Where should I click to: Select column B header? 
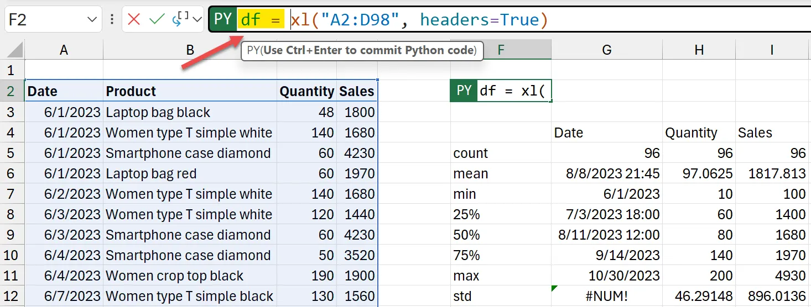pyautogui.click(x=190, y=50)
